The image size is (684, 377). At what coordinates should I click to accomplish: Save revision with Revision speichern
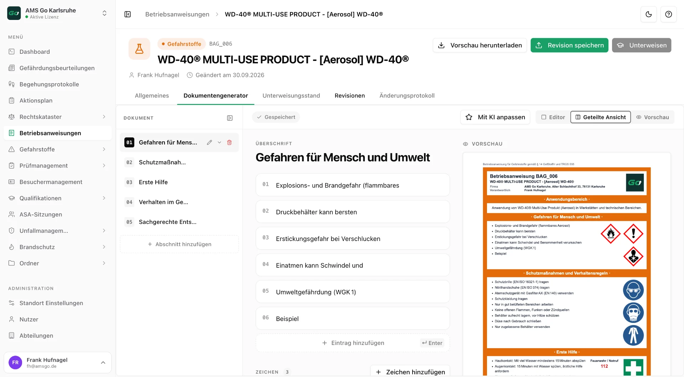click(x=569, y=45)
